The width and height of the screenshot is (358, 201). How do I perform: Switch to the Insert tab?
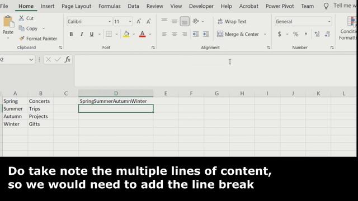tap(48, 6)
